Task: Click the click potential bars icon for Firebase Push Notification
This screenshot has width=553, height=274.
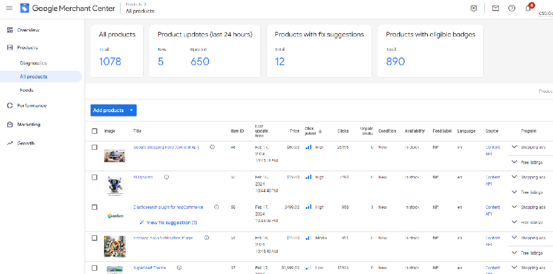Action: 309,238
